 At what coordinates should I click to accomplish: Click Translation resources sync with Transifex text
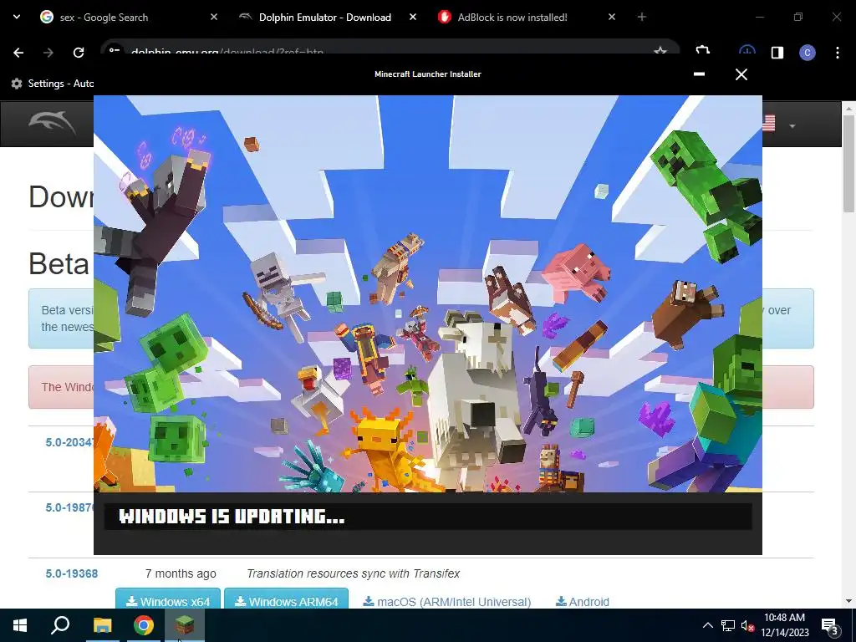tap(354, 573)
